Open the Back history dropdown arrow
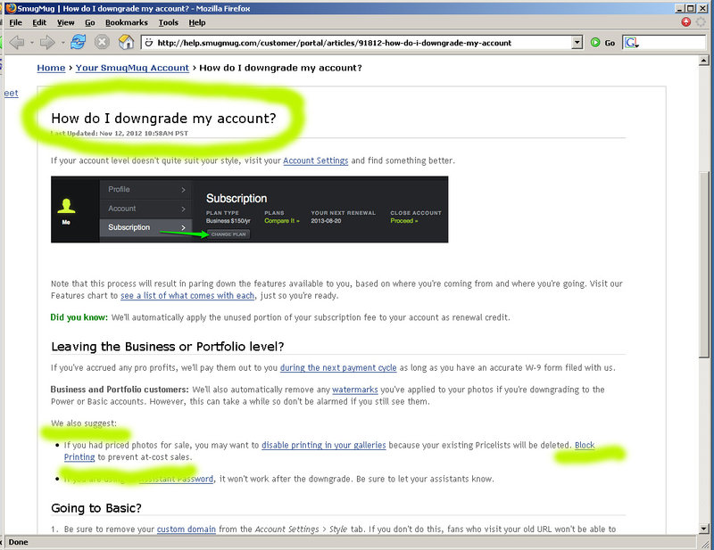 pos(32,43)
